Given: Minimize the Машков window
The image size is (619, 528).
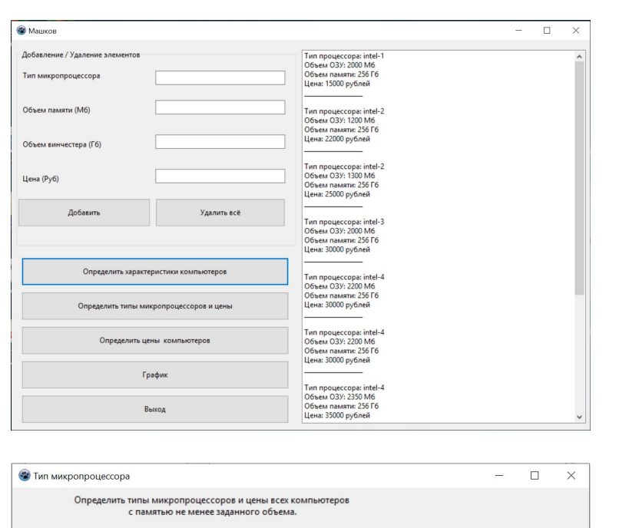Looking at the screenshot, I should (518, 31).
